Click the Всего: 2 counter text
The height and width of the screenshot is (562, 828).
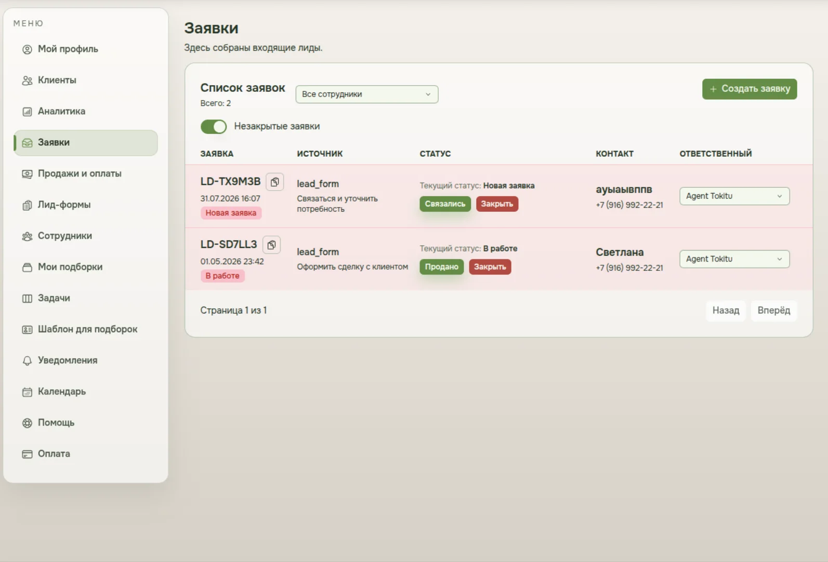pos(216,103)
